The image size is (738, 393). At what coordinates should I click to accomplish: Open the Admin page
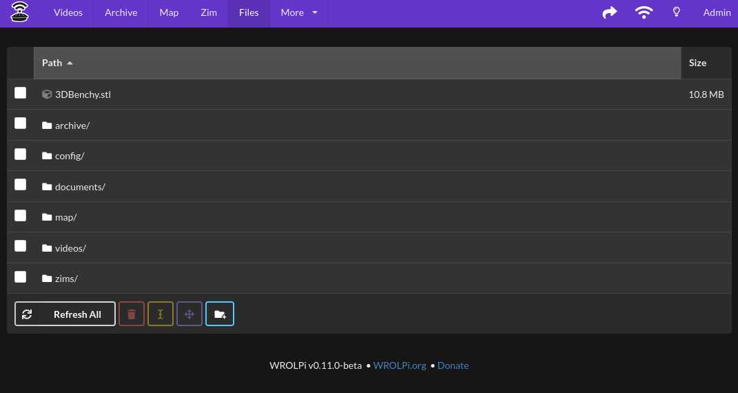click(717, 12)
